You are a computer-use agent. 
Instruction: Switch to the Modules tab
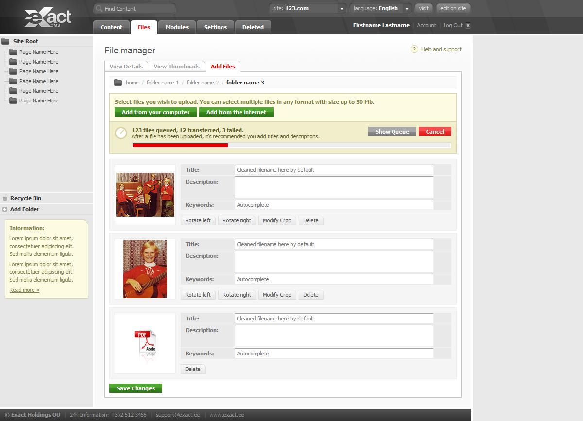coord(177,27)
